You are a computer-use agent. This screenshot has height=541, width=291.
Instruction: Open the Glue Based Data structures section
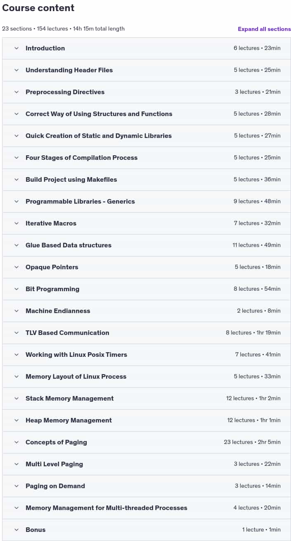(x=147, y=245)
